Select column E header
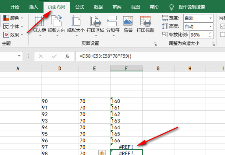The width and height of the screenshot is (225, 155). (x=95, y=68)
